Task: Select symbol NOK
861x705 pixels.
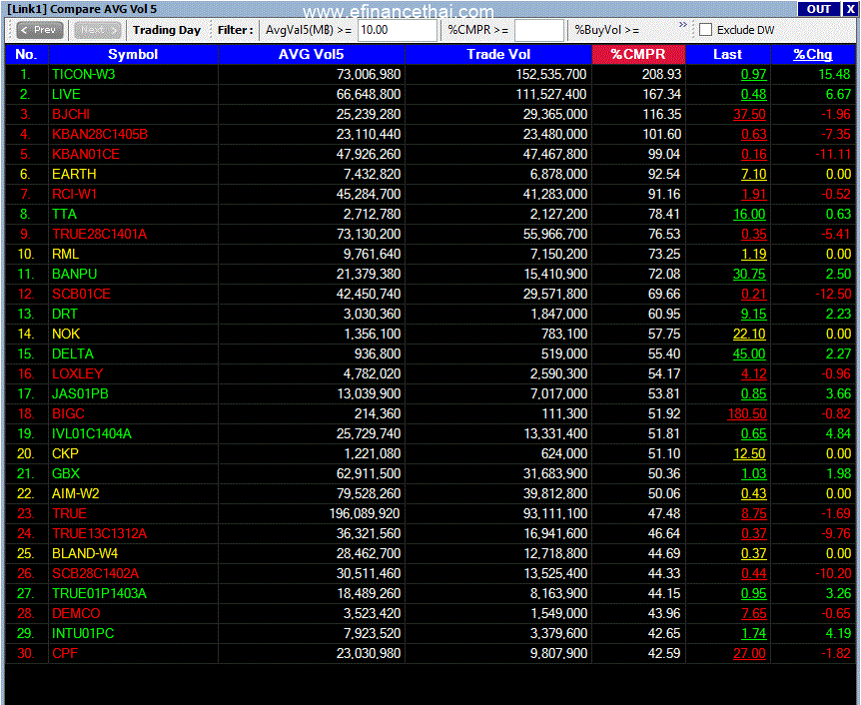Action: point(66,334)
